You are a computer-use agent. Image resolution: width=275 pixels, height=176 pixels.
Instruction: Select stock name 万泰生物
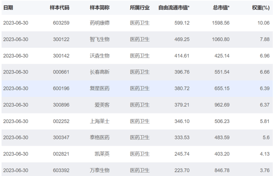coord(100,170)
